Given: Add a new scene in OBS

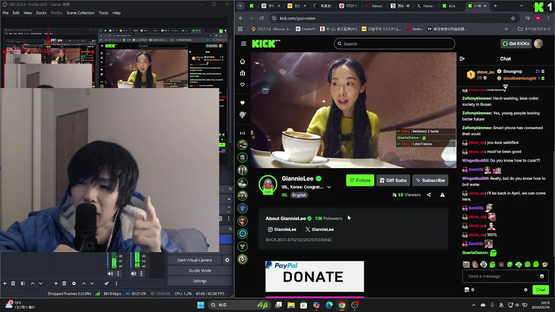Looking at the screenshot, I should [5, 283].
